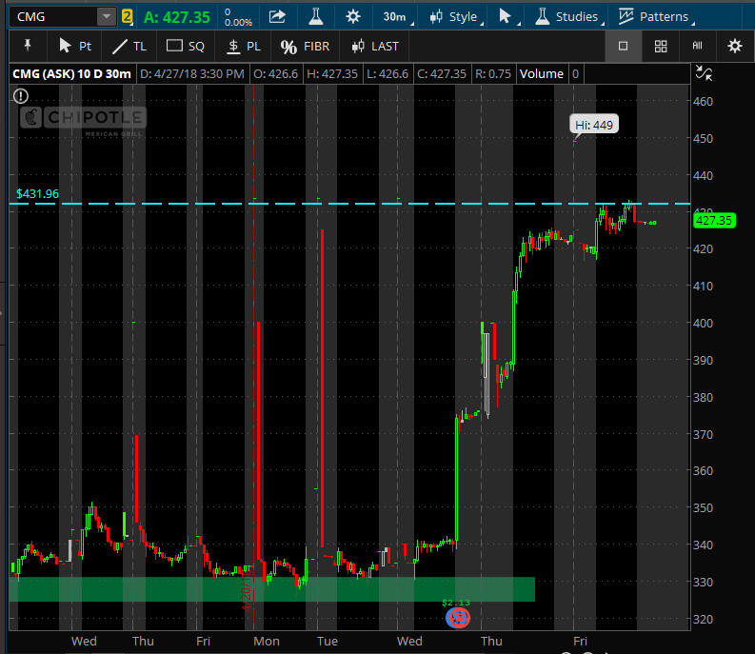Select the SQ rectangle drawing tool
This screenshot has width=755, height=654.
[x=186, y=46]
